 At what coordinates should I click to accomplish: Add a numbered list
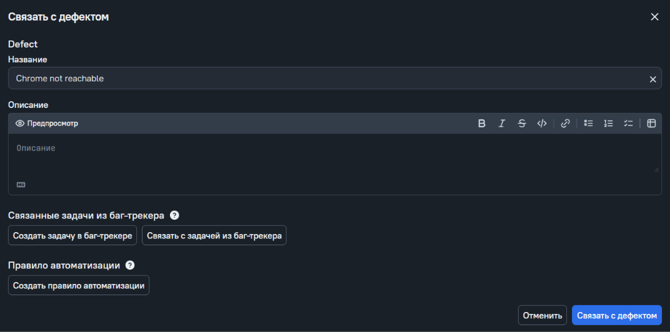click(609, 124)
